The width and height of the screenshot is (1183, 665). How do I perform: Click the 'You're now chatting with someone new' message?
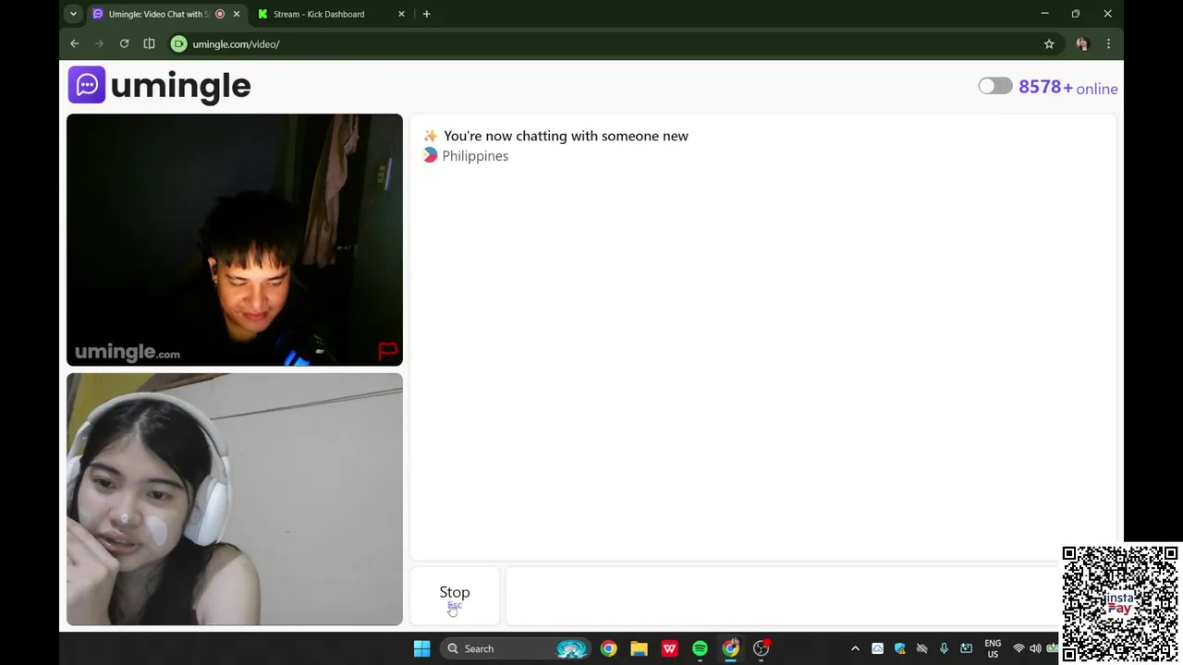pyautogui.click(x=566, y=136)
